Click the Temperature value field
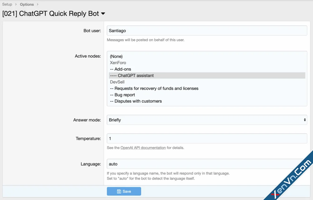This screenshot has height=200, width=313. click(207, 138)
